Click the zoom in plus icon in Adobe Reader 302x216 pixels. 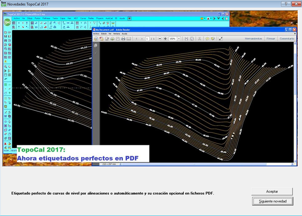(x=165, y=38)
